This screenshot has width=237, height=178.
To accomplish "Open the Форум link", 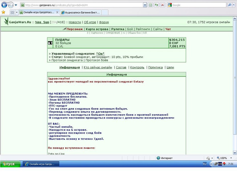I will pyautogui.click(x=104, y=22).
